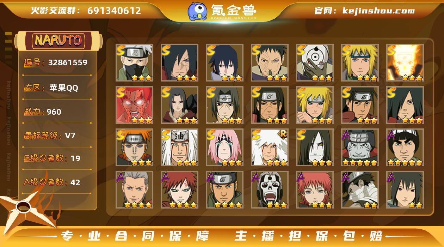Click the NARUTO scroll title banner

point(58,41)
